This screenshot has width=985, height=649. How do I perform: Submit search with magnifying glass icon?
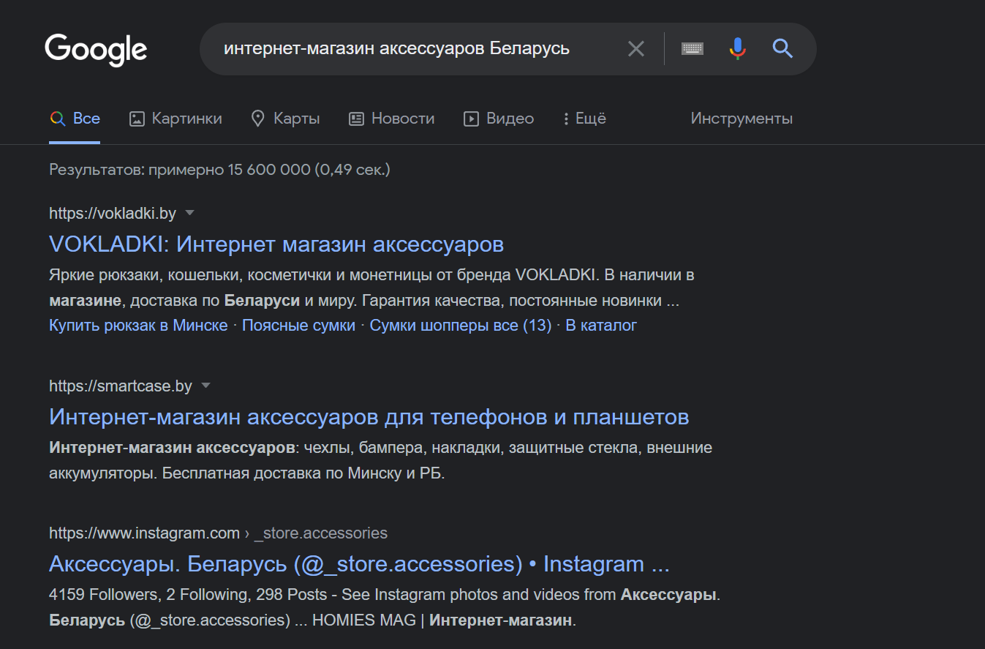782,49
